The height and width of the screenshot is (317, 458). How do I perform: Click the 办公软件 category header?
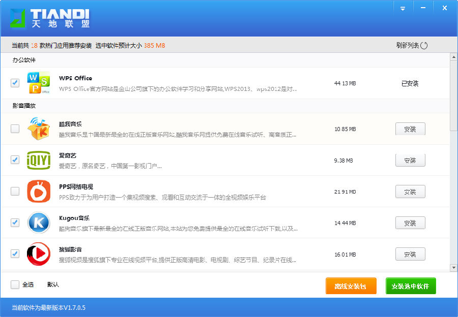click(24, 60)
